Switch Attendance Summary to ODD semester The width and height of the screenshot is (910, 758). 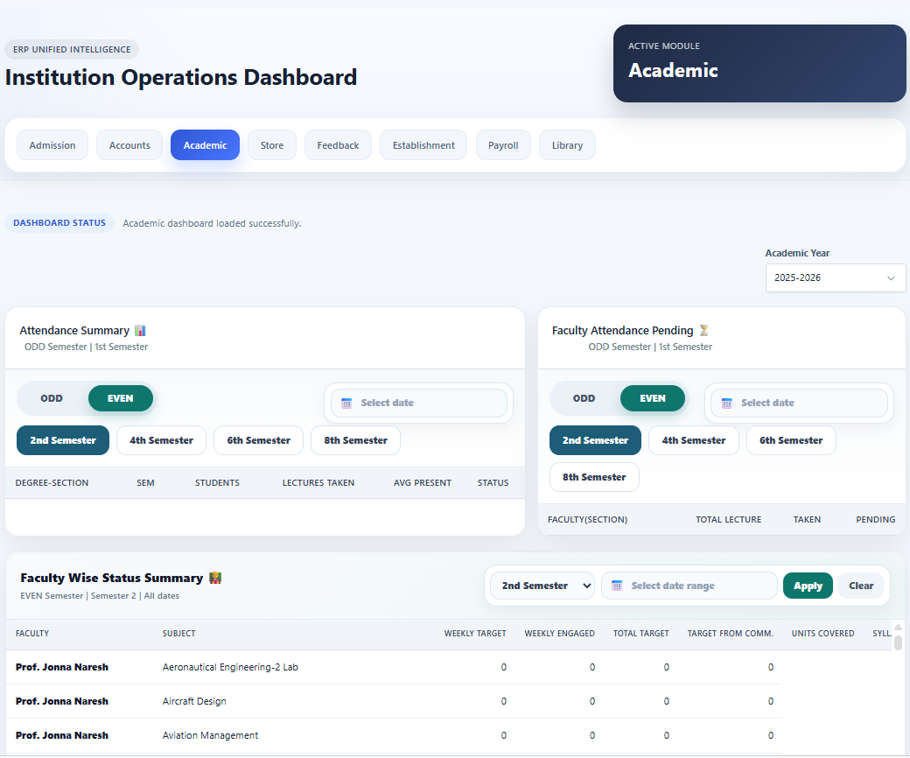pyautogui.click(x=52, y=398)
